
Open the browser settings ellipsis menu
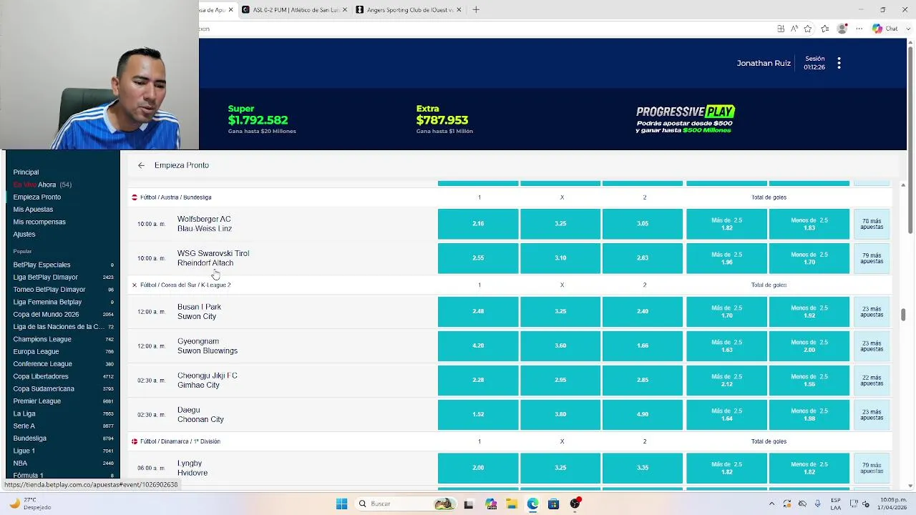click(x=859, y=29)
